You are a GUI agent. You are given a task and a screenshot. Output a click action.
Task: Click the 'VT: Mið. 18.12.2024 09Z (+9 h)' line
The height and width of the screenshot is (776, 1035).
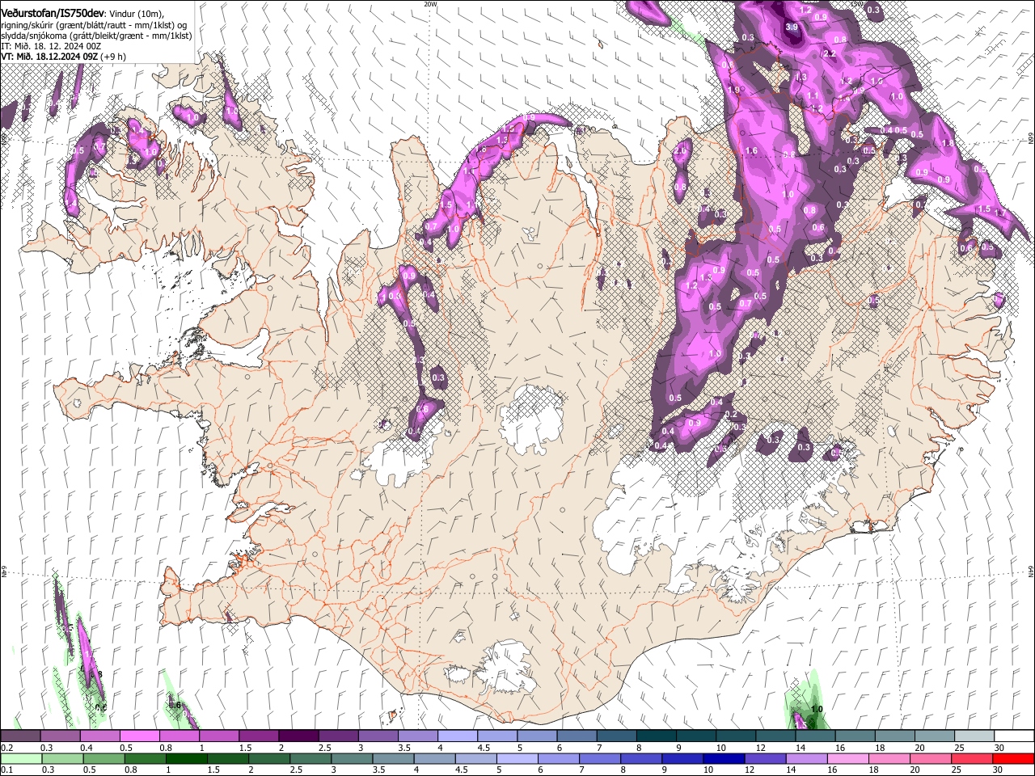point(63,57)
